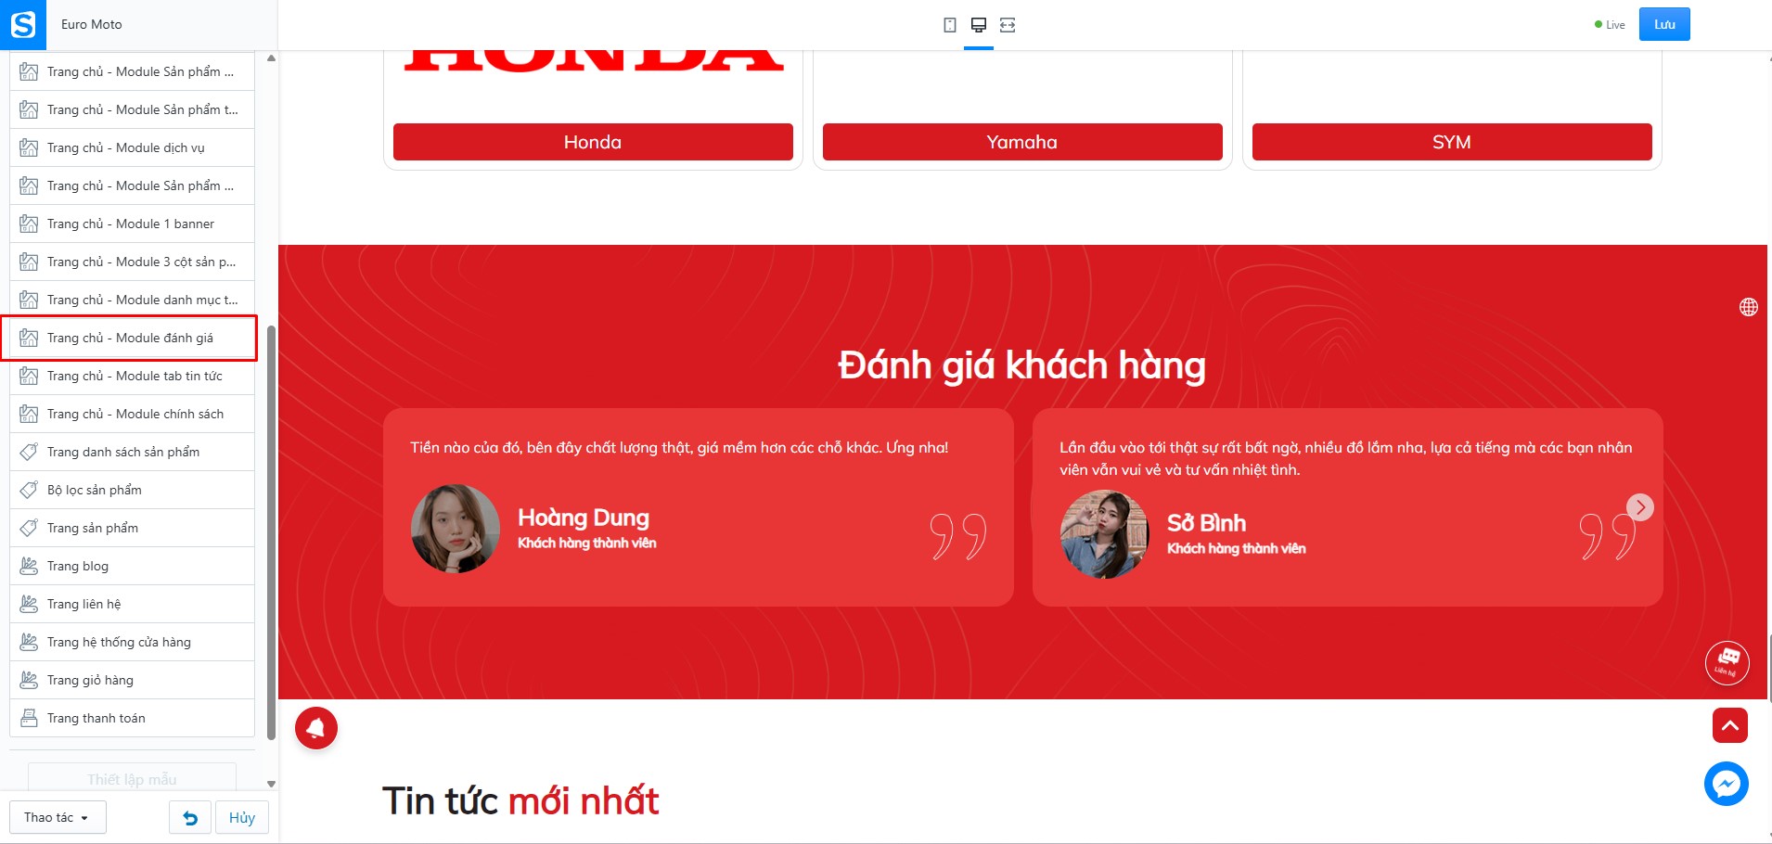Open Trang chủ - Module Sản phẩm t... section

pyautogui.click(x=132, y=109)
